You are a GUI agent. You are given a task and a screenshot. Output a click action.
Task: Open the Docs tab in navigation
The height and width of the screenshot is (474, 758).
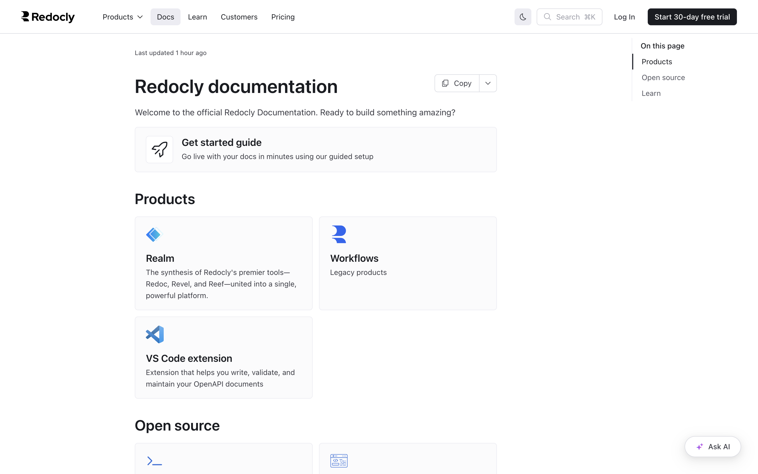(x=165, y=17)
